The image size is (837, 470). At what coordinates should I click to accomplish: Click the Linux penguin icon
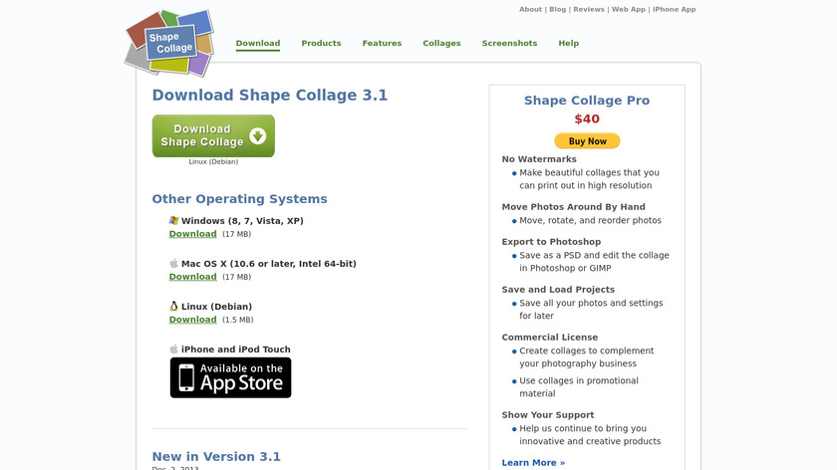(174, 306)
